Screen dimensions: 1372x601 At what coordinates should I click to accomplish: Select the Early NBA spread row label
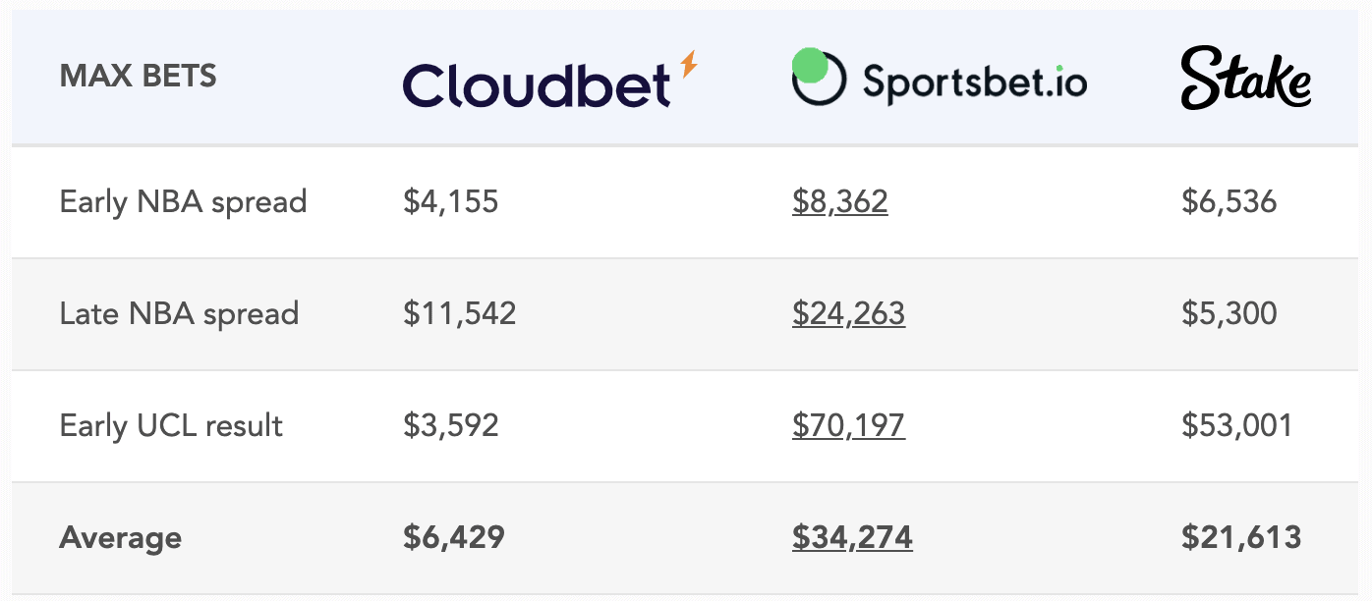pos(184,202)
